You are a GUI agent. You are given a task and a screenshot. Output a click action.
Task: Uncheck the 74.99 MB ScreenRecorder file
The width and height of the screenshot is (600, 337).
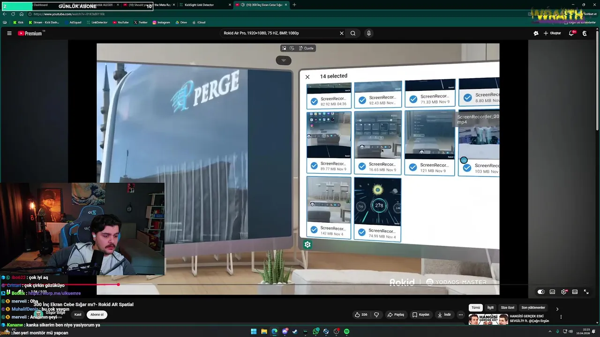(x=361, y=232)
